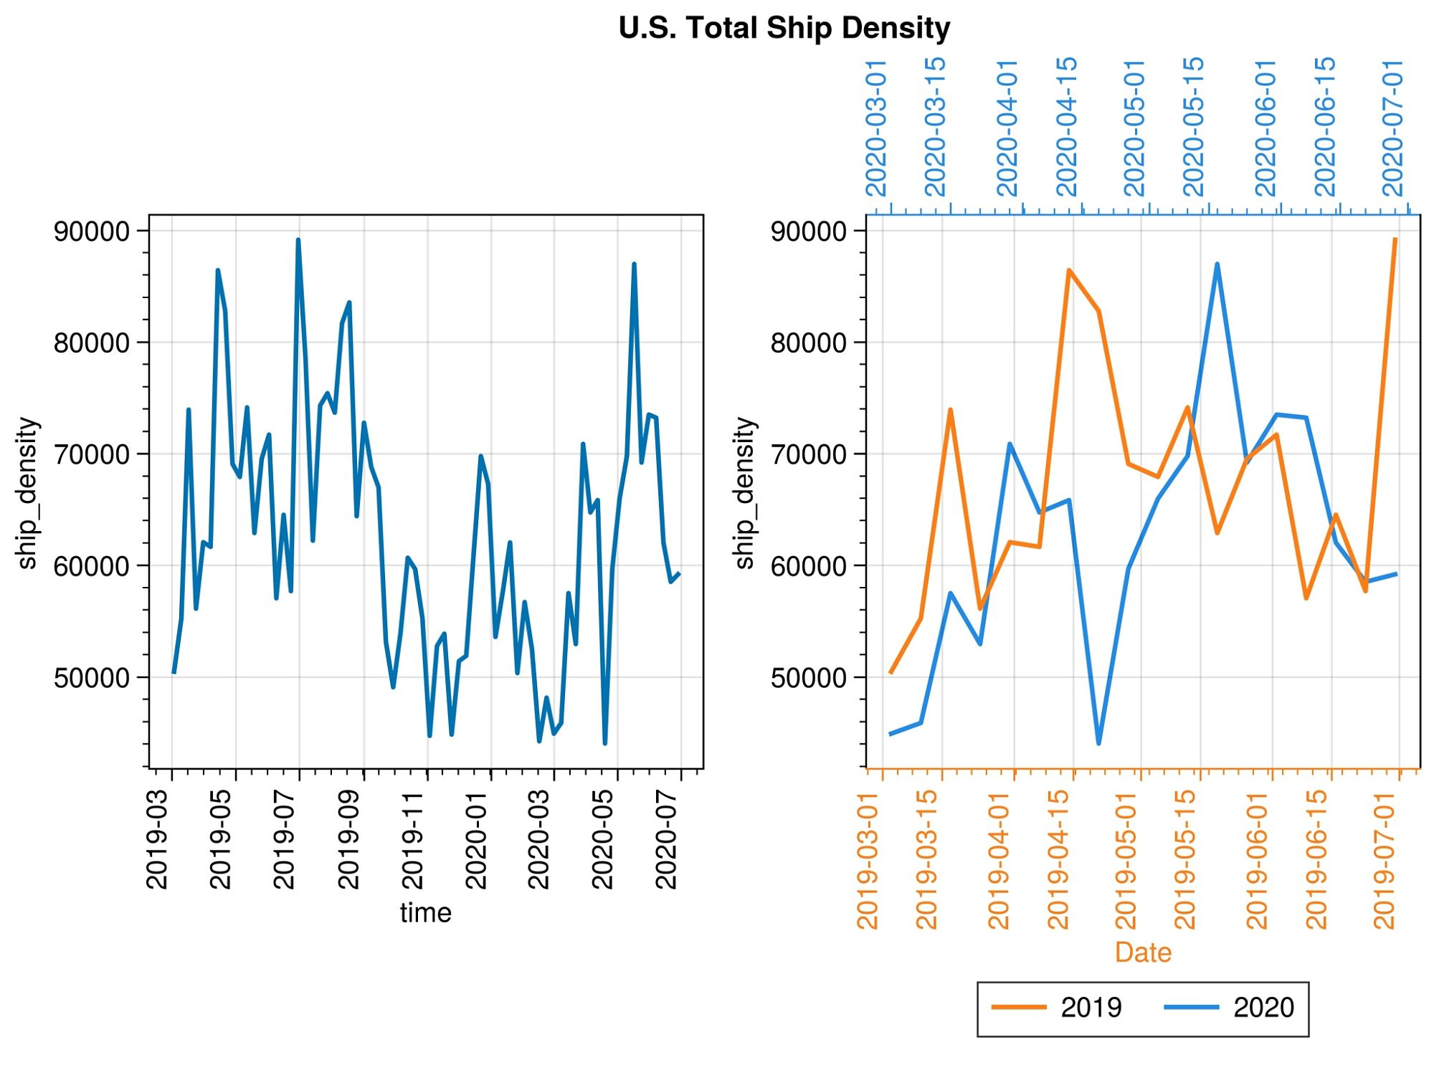Click the orange 2019 legend line swatch
The height and width of the screenshot is (1090, 1434).
tap(1019, 1008)
